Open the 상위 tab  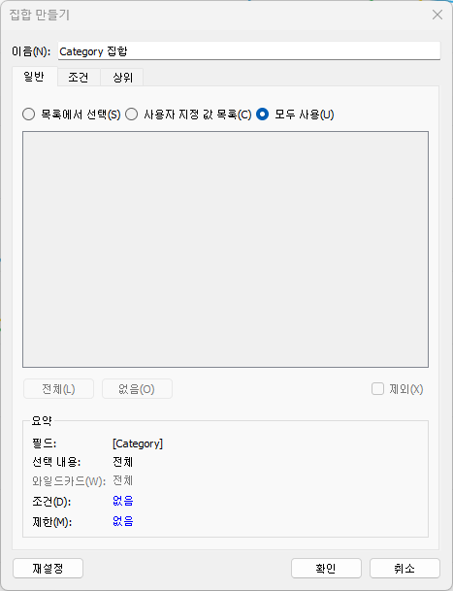(122, 78)
